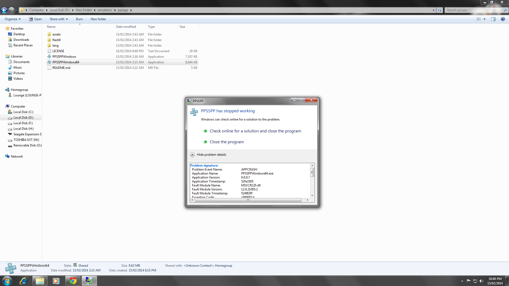Click Check online for a solution link
509x286 pixels.
[x=255, y=131]
